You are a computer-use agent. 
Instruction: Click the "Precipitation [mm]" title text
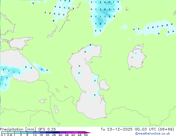click(18, 129)
